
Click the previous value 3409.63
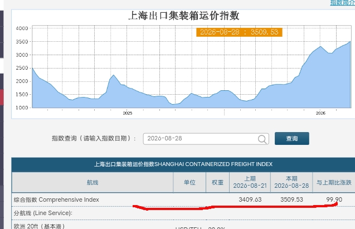point(250,199)
